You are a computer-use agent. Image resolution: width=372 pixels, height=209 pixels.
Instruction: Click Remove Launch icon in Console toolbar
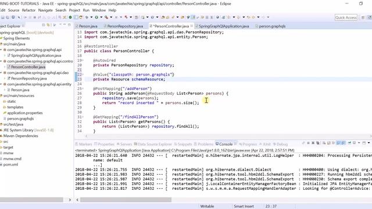313,143
